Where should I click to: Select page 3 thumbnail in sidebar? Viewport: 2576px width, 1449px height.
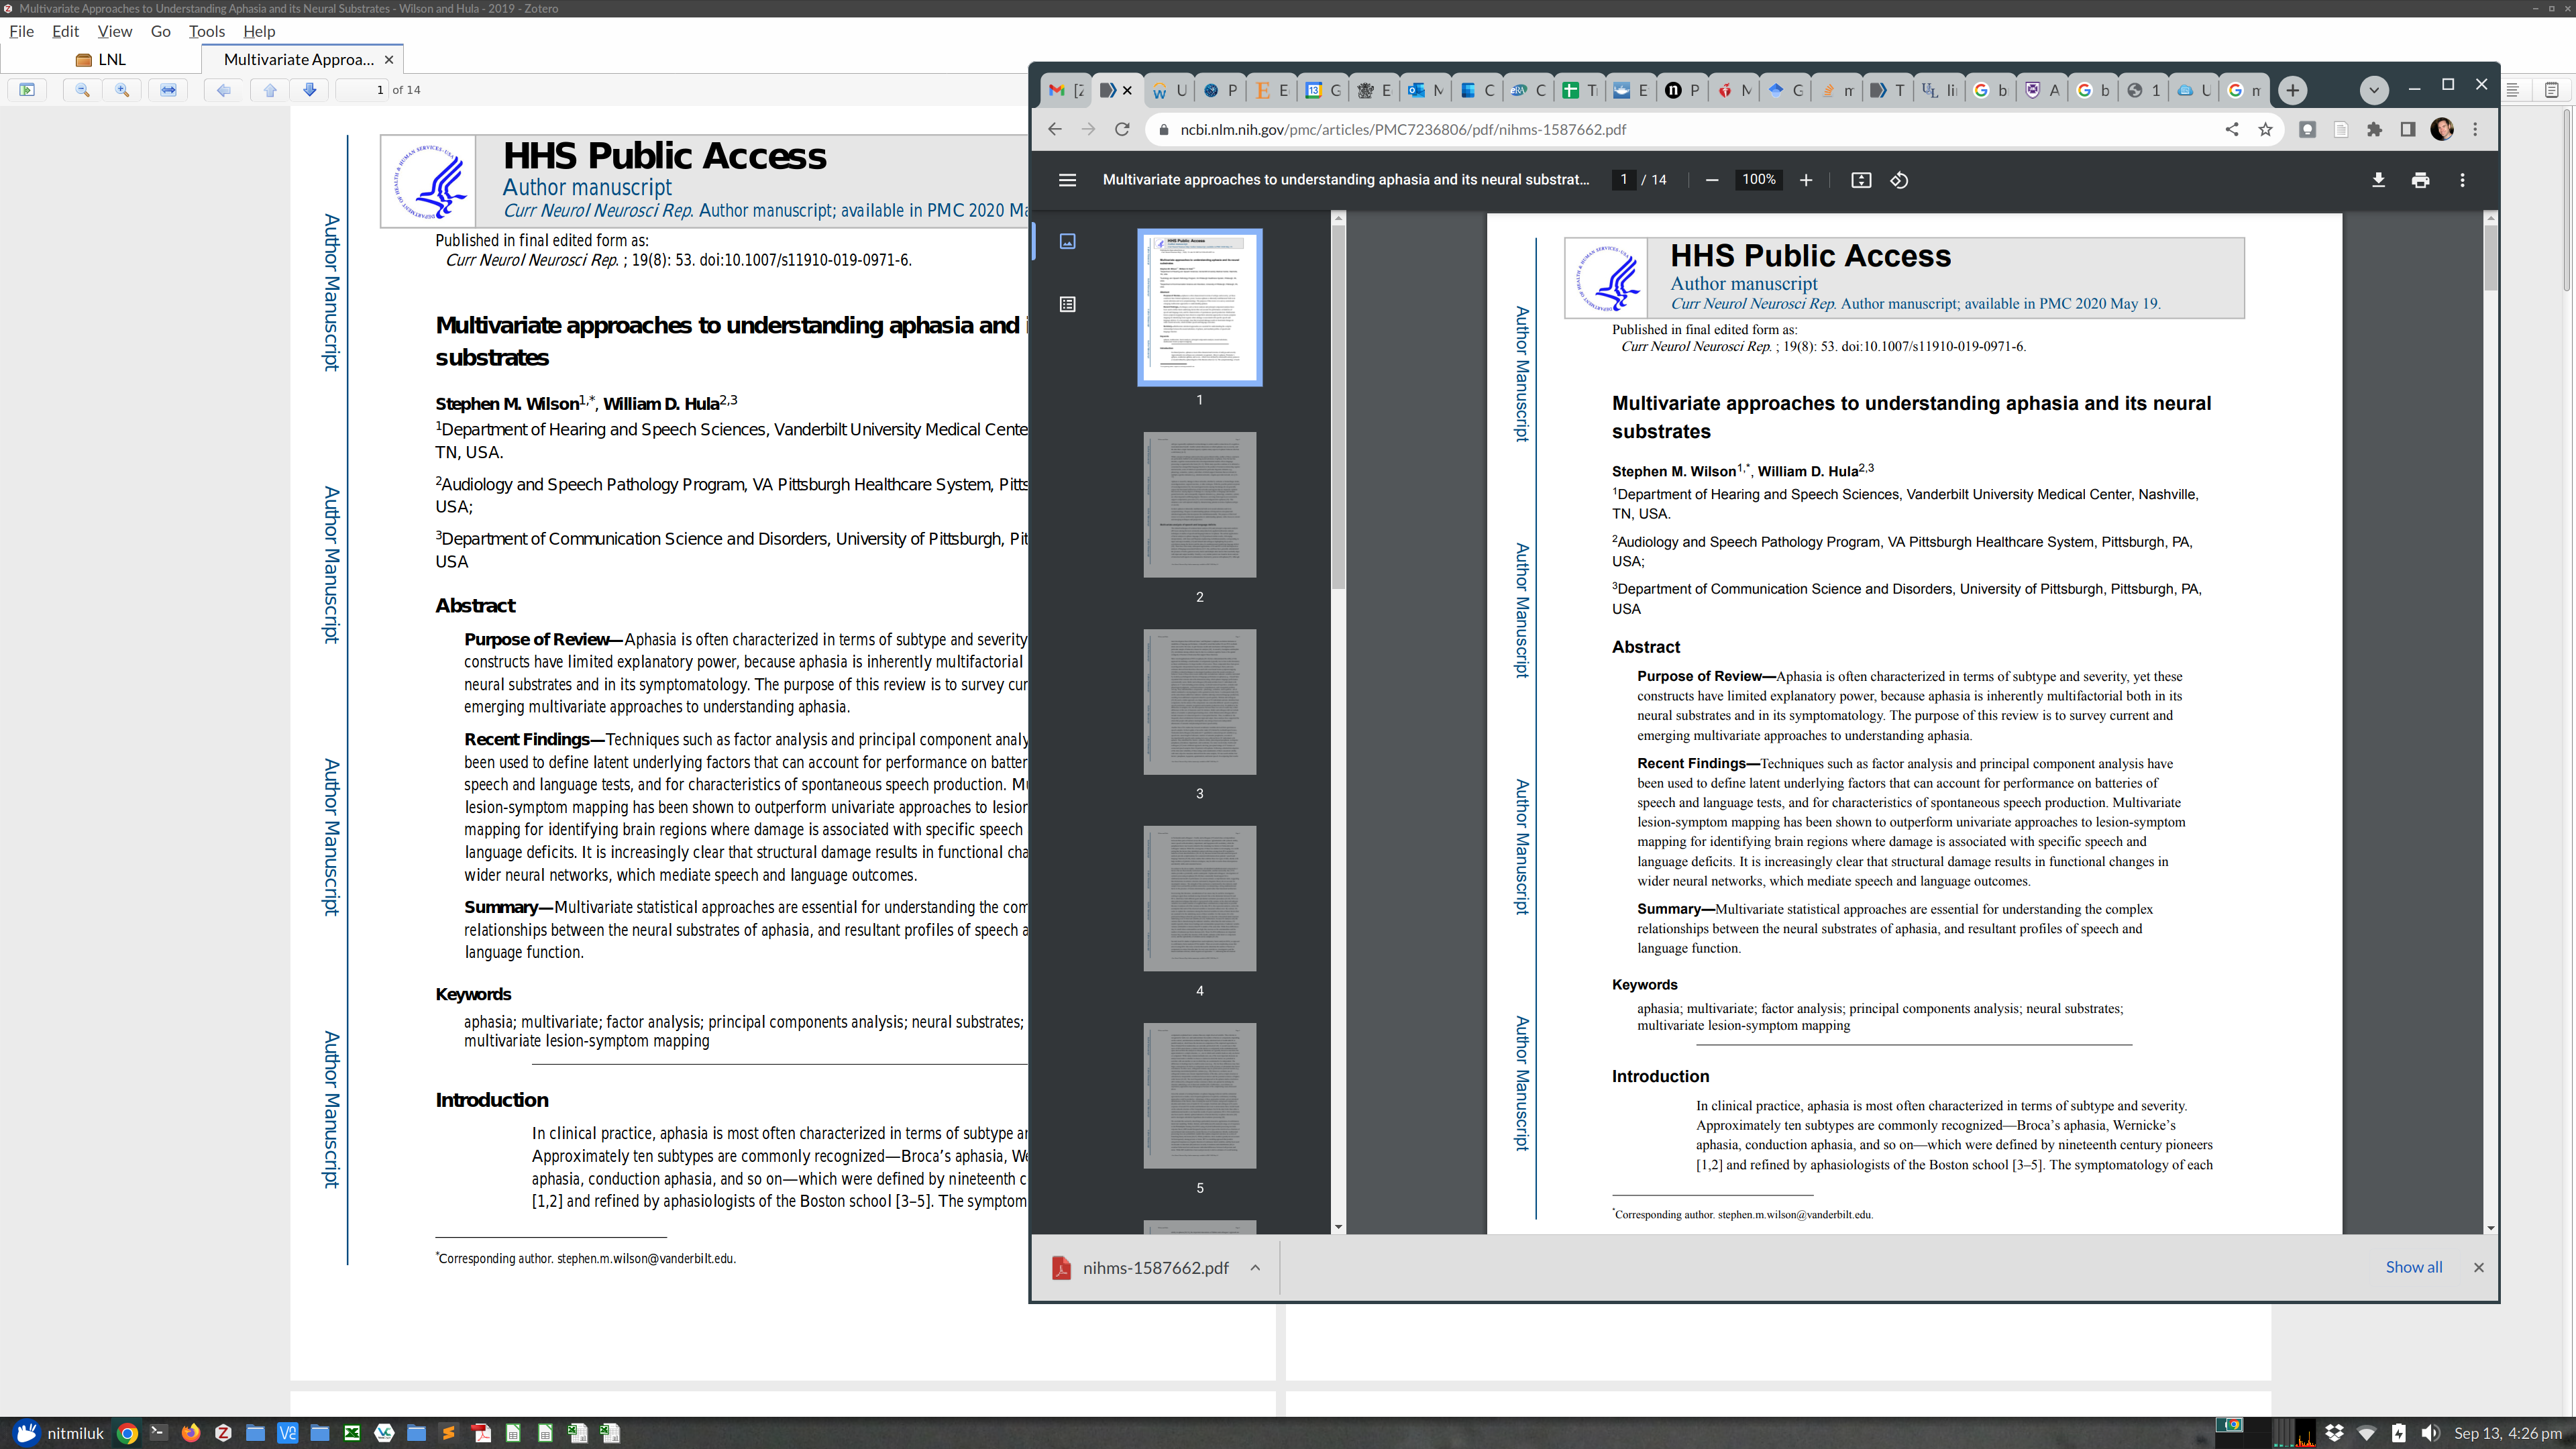pyautogui.click(x=1199, y=701)
